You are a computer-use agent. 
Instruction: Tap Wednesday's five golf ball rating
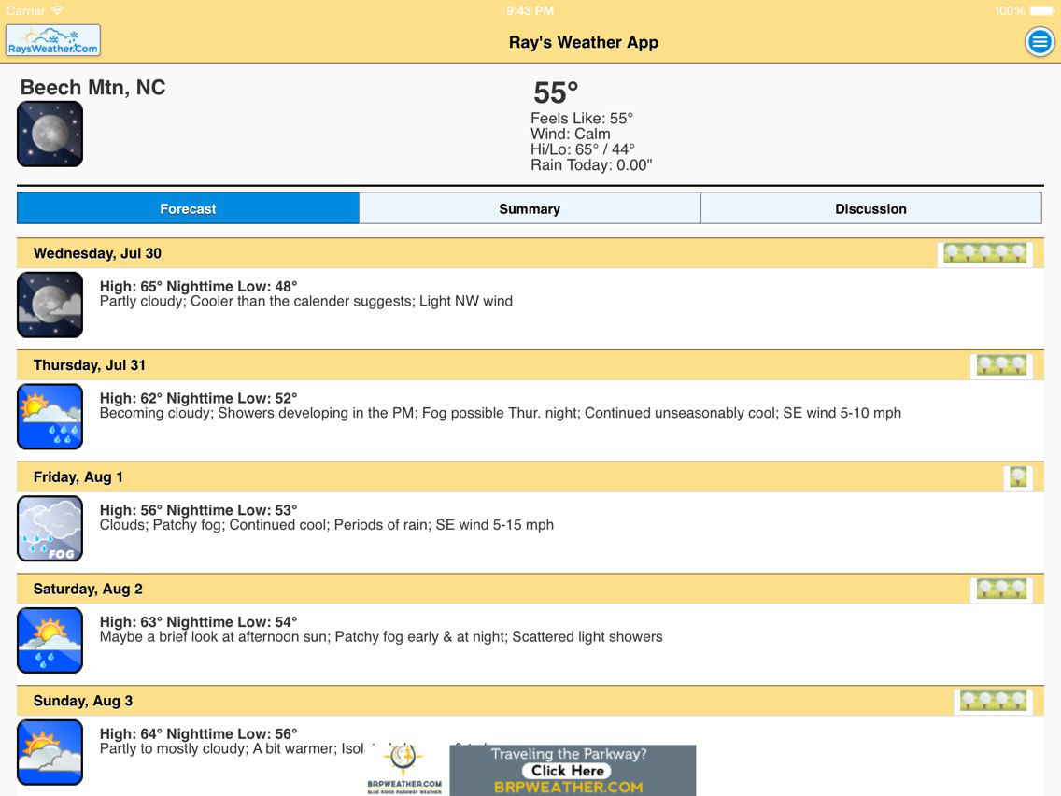(x=984, y=254)
